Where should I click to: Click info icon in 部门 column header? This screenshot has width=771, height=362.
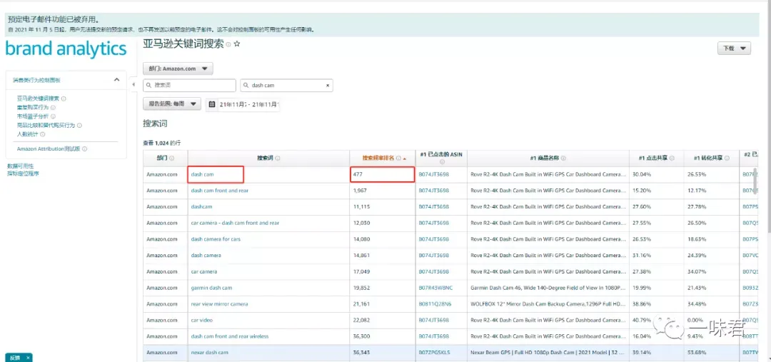coord(171,159)
